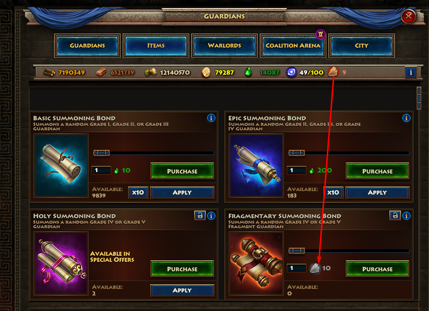Viewport: 429px width, 311px height.
Task: Apply x10 Basic Summoning Bonds
Action: (x=138, y=193)
